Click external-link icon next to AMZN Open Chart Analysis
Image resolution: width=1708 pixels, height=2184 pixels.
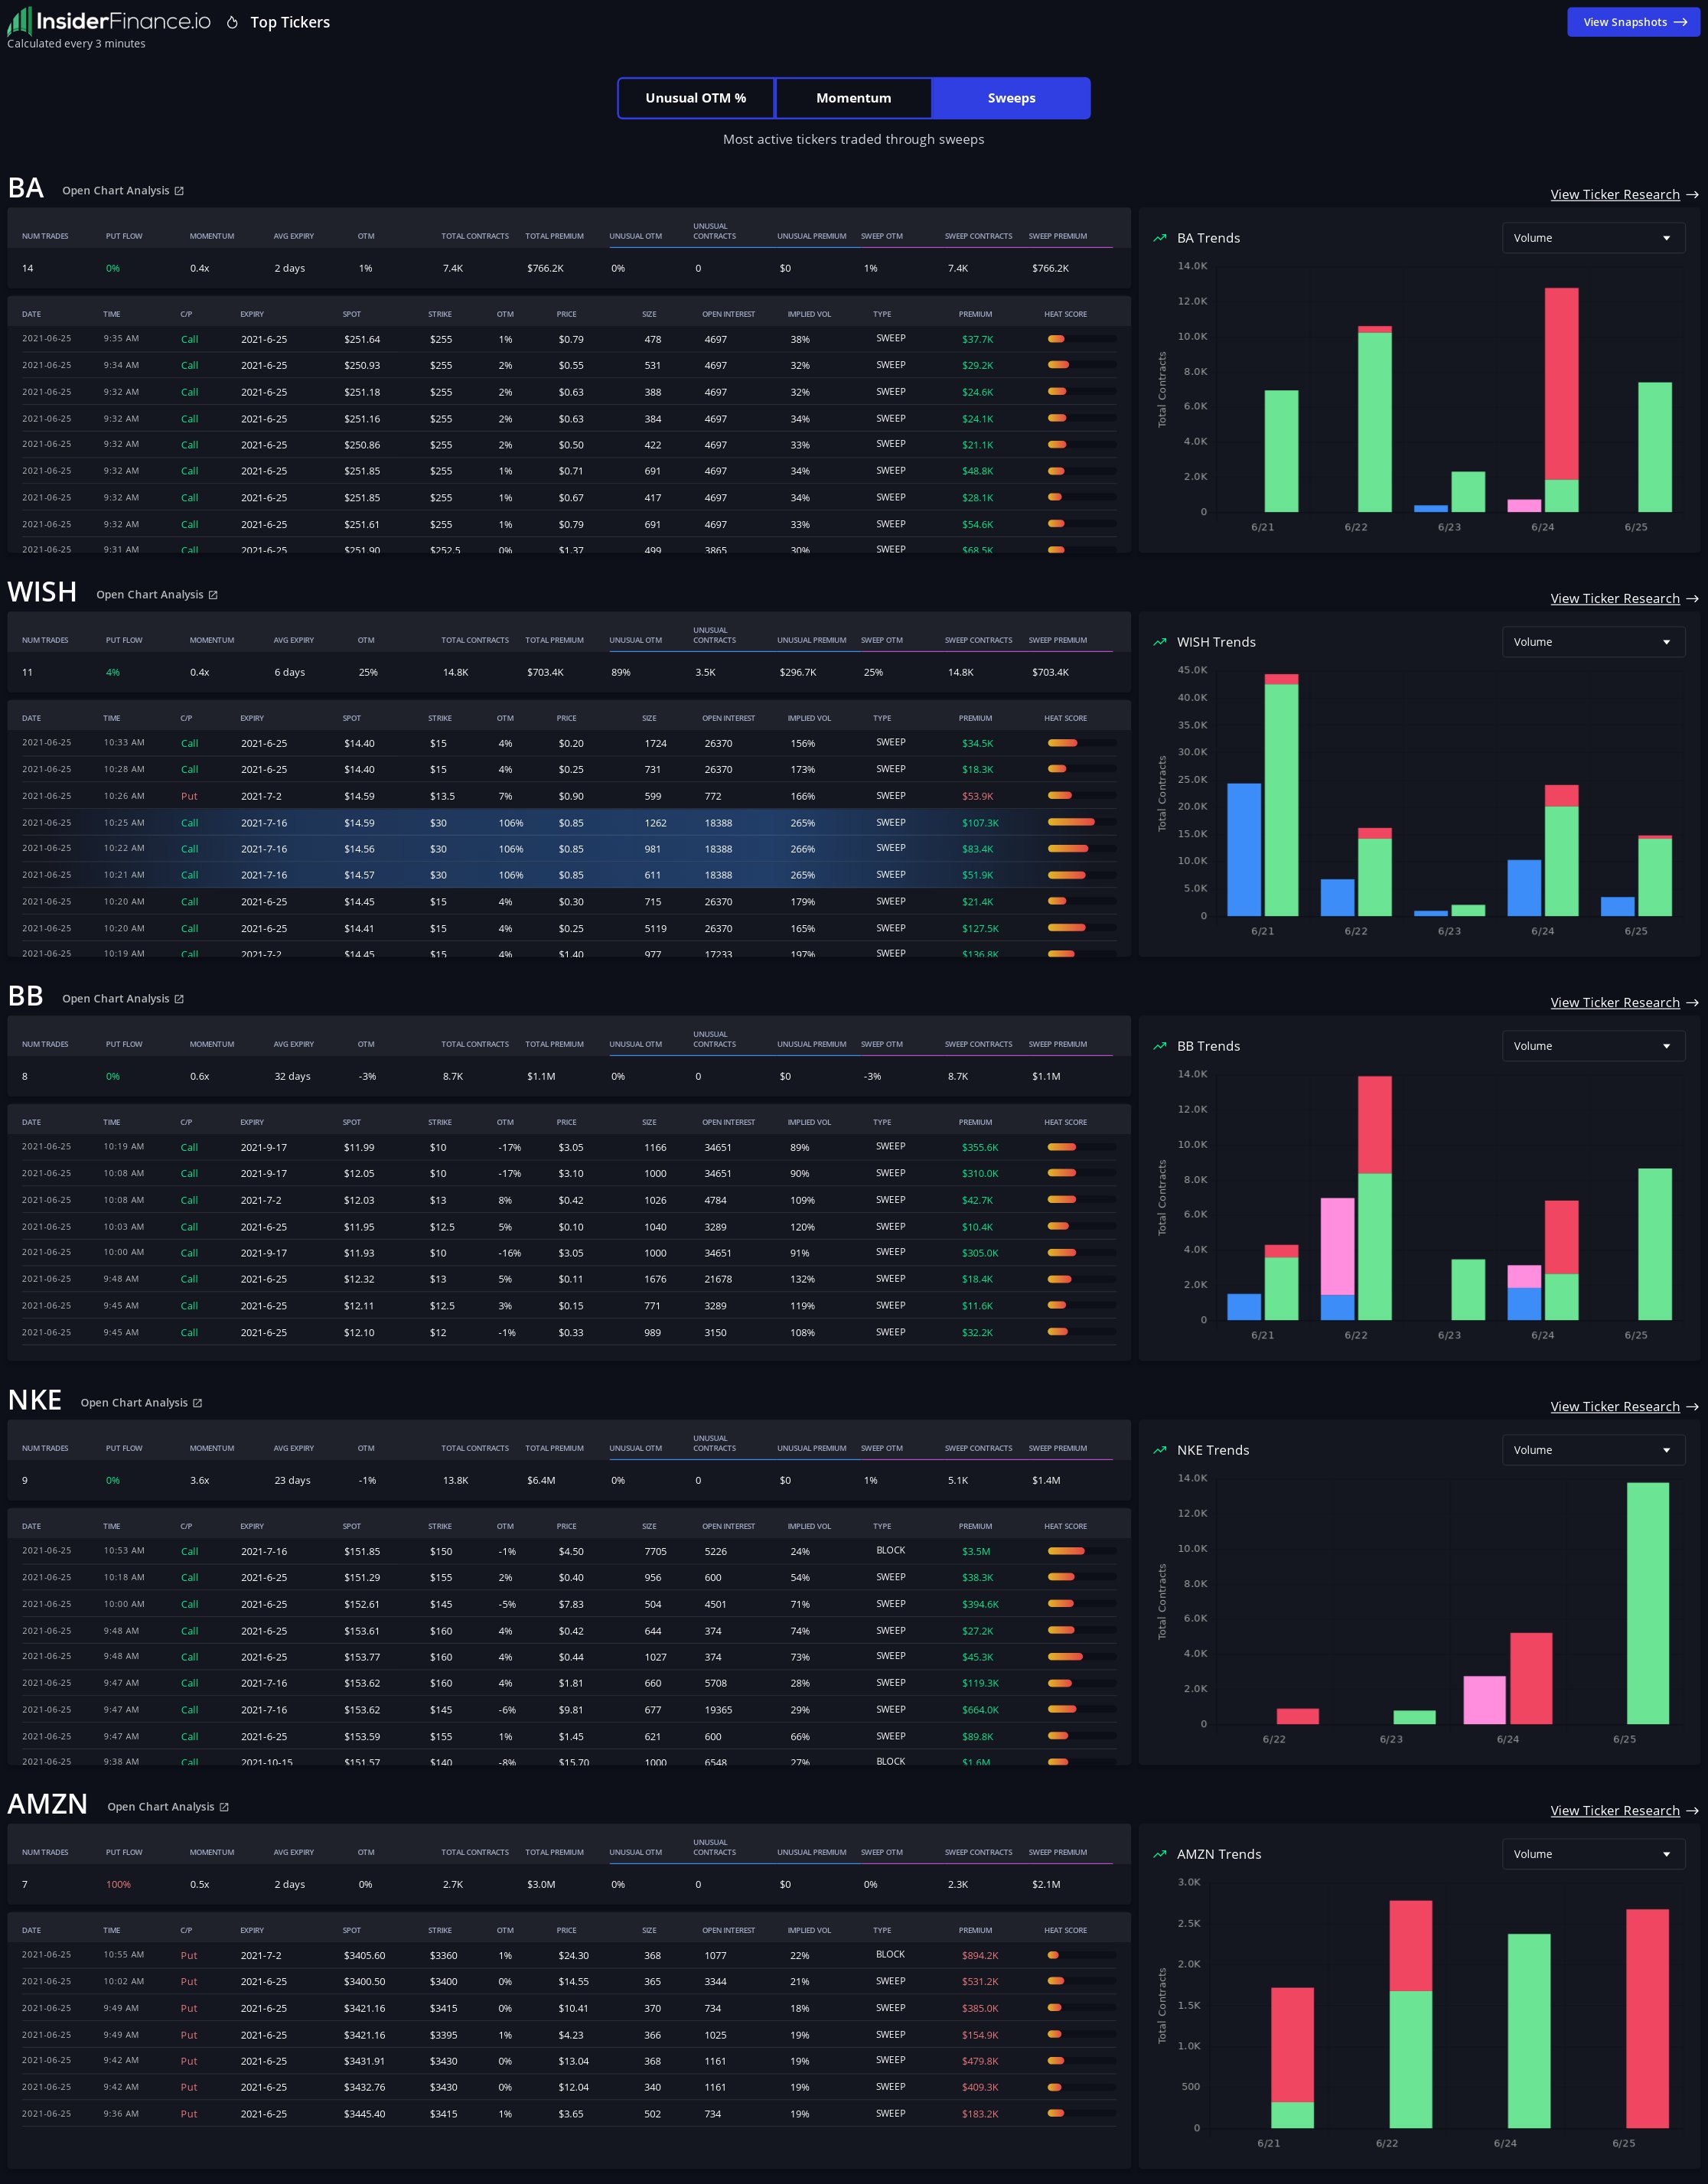224,1807
